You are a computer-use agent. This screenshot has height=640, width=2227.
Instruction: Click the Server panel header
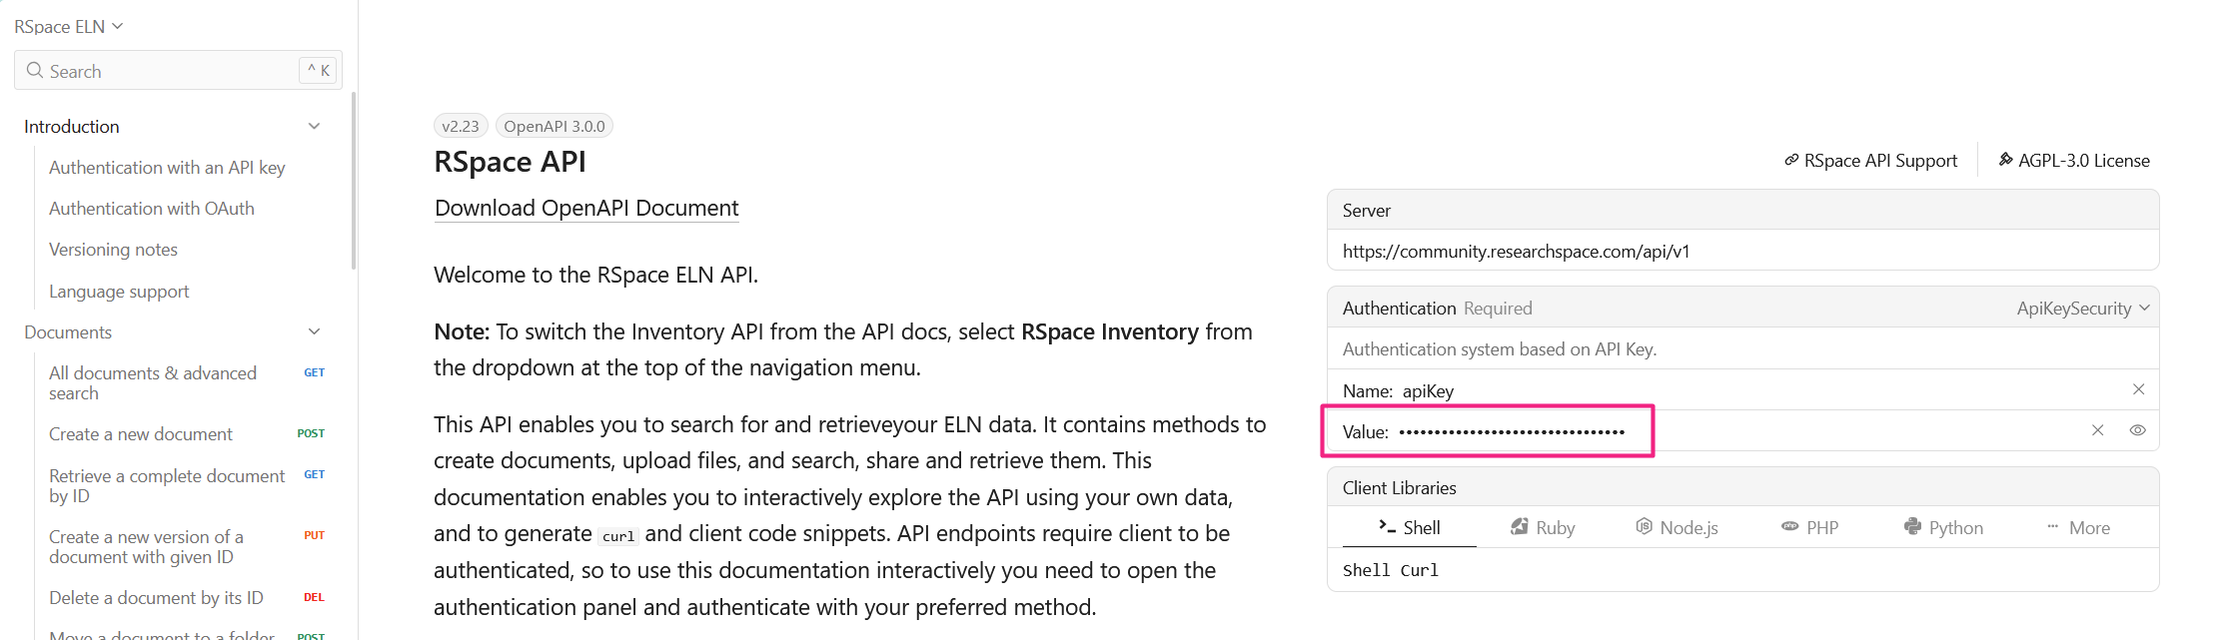click(x=1742, y=211)
